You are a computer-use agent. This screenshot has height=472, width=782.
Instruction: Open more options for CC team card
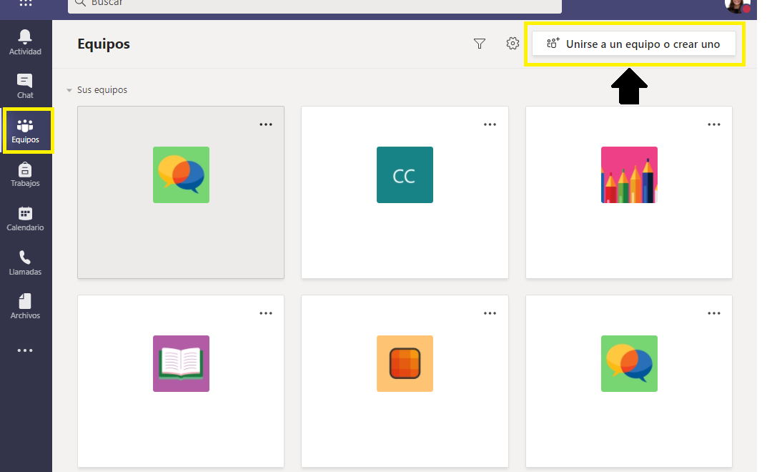[x=490, y=124]
